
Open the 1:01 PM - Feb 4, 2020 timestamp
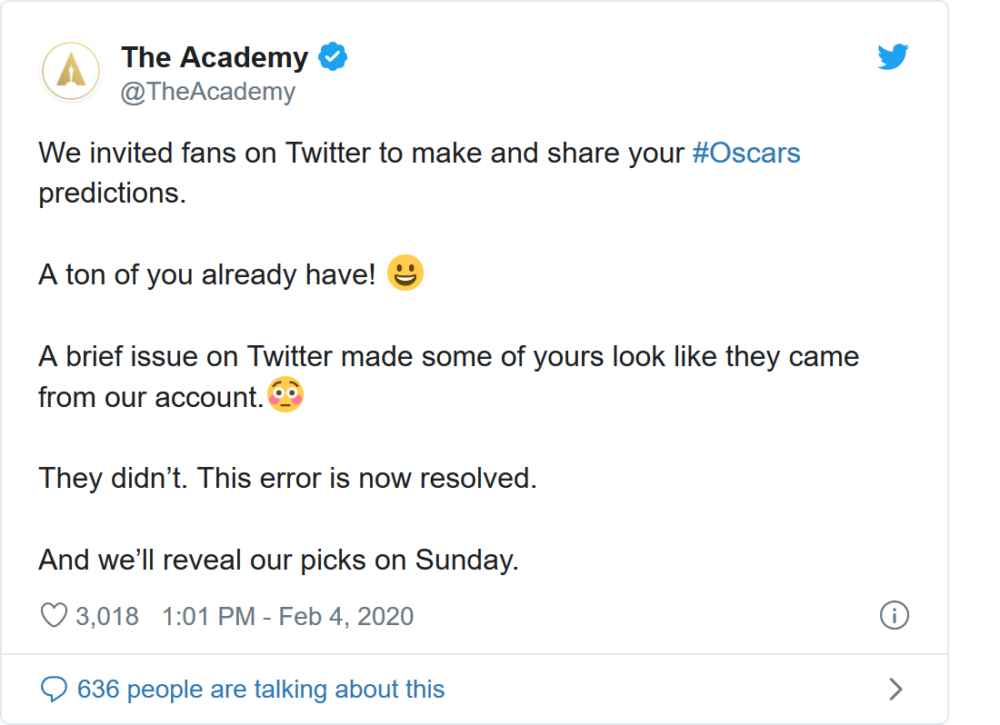pos(287,616)
